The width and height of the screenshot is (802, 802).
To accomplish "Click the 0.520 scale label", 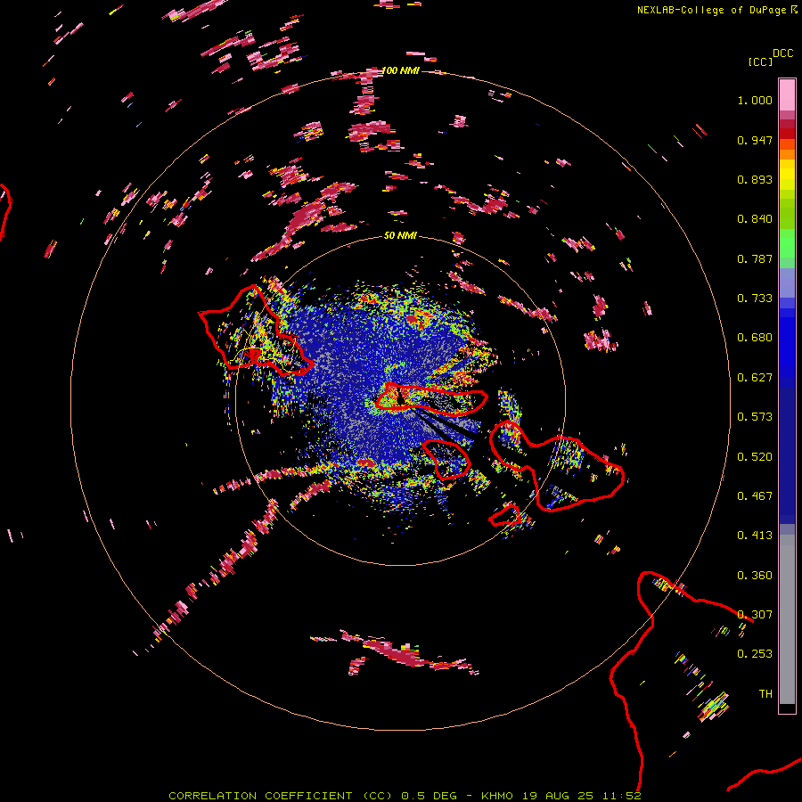I will point(755,457).
